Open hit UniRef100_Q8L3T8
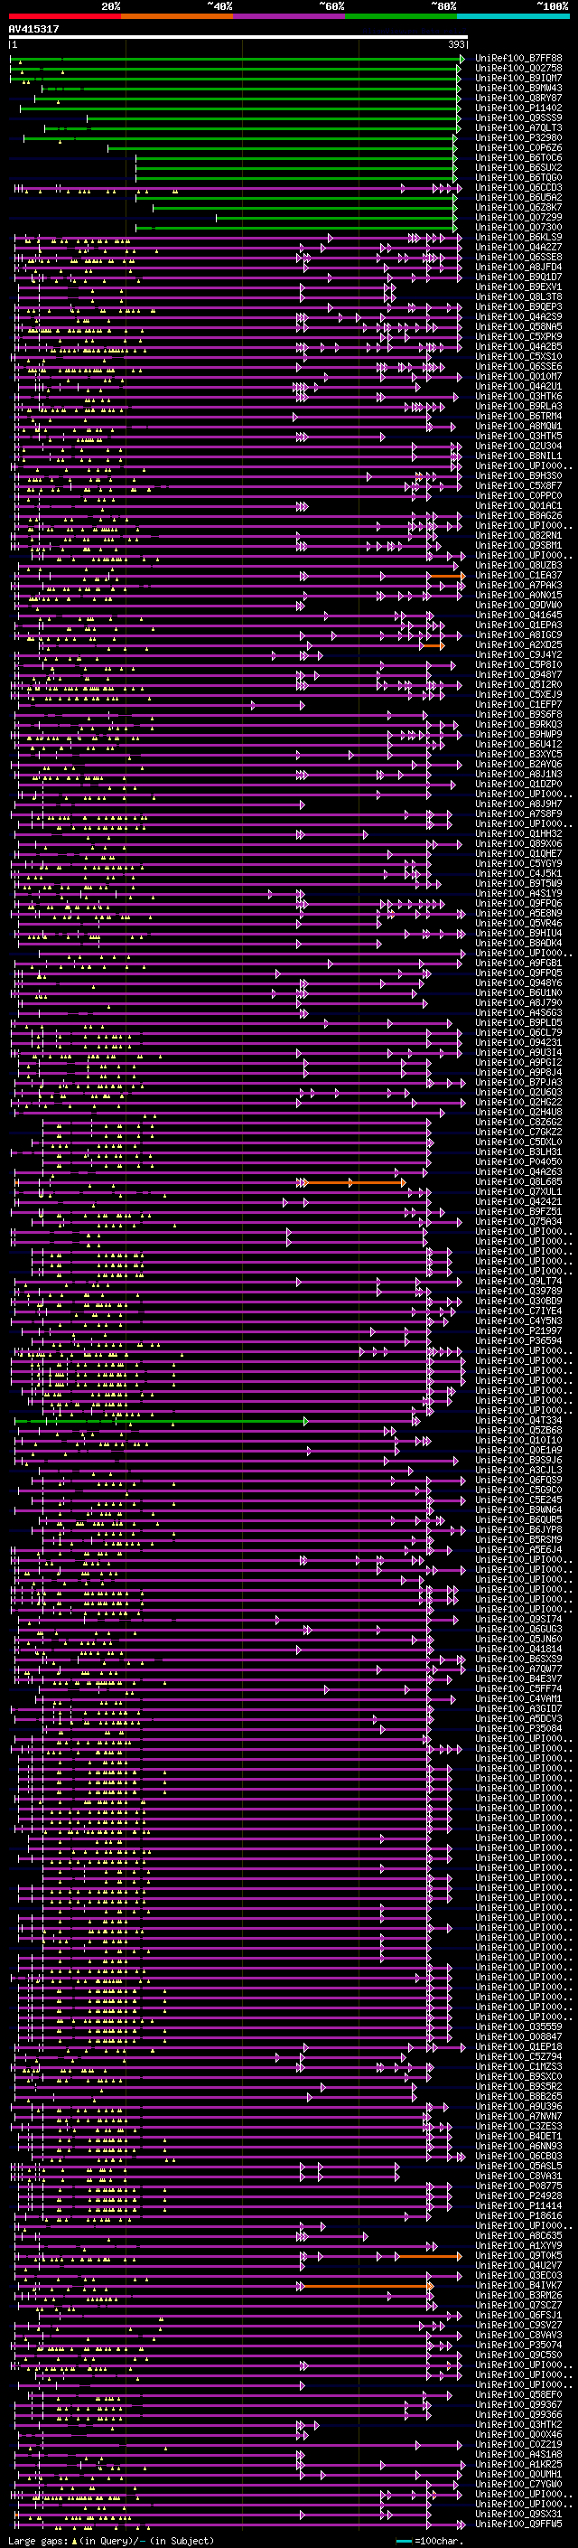The height and width of the screenshot is (2548, 578). point(518,296)
